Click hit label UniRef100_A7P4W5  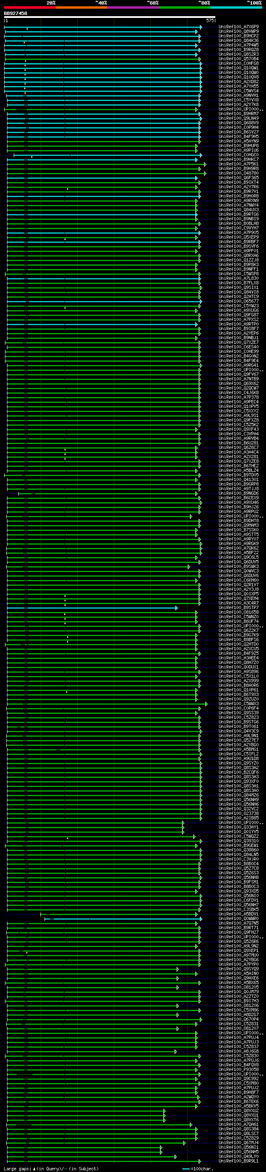coord(239,45)
